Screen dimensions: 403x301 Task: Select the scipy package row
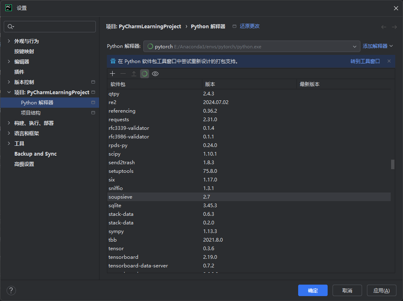249,154
